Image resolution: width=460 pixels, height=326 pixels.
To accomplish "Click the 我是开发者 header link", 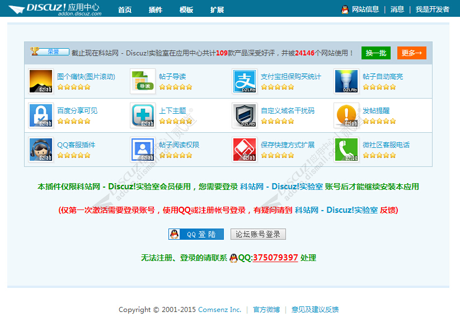I will coord(432,10).
